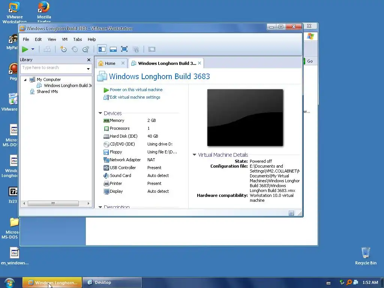Click the library horizontal scrollbar thumb
This screenshot has height=288, width=384.
pos(53,203)
